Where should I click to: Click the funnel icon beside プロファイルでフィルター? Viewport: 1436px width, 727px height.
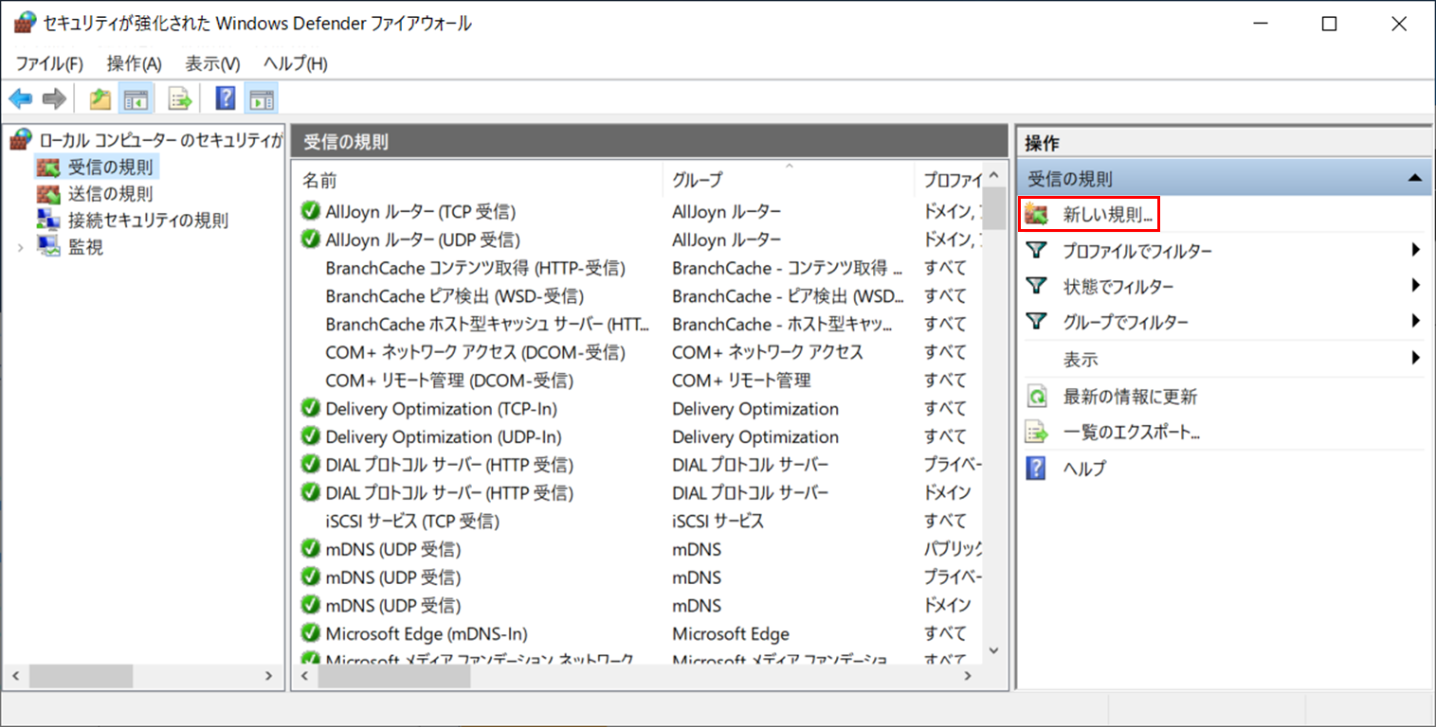point(1037,250)
